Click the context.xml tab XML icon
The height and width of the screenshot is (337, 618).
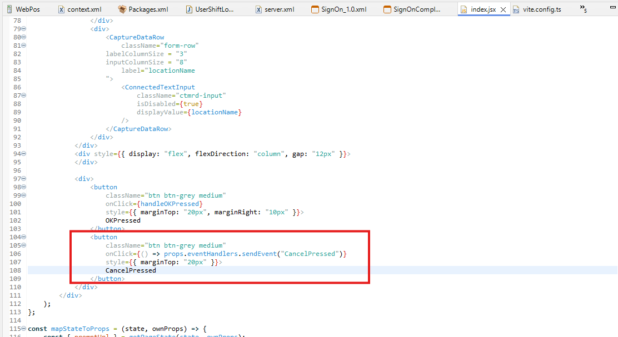[x=61, y=9]
